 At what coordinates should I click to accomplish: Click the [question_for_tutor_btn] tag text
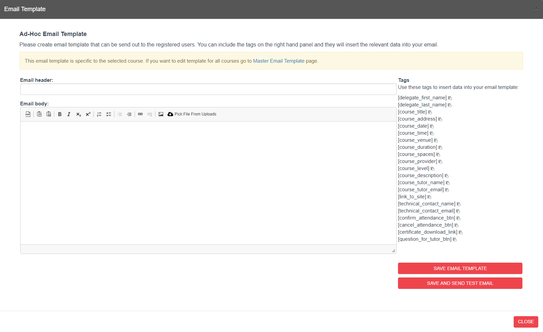click(425, 239)
